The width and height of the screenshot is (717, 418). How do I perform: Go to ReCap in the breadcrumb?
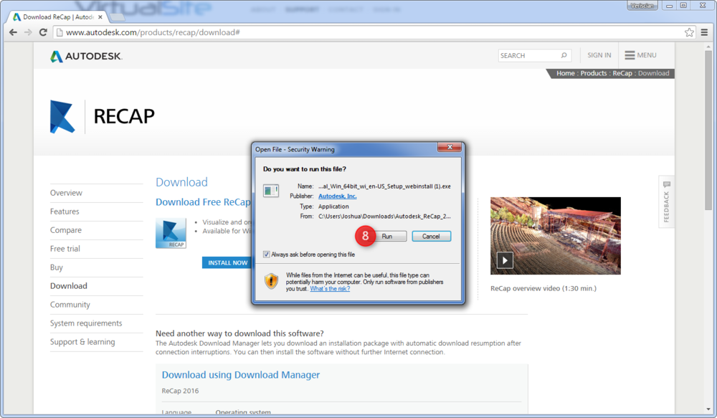pyautogui.click(x=622, y=73)
